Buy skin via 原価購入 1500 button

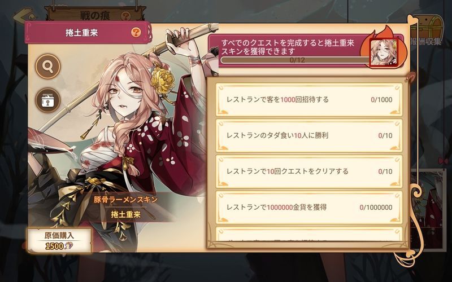click(x=59, y=241)
